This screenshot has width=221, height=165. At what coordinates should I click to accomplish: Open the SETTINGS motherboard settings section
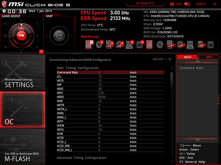tap(22, 73)
